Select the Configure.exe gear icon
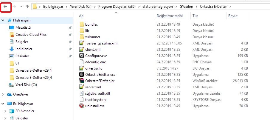 pyautogui.click(x=81, y=56)
